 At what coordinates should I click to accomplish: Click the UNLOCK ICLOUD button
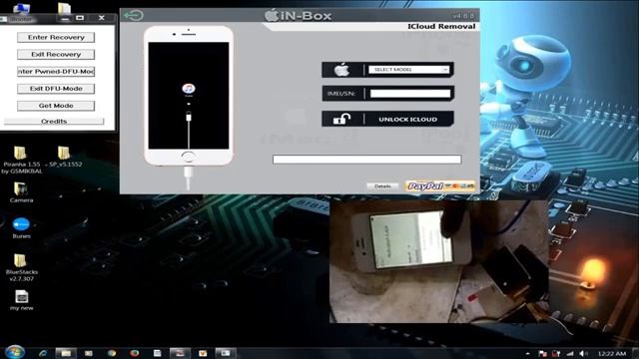tap(387, 120)
